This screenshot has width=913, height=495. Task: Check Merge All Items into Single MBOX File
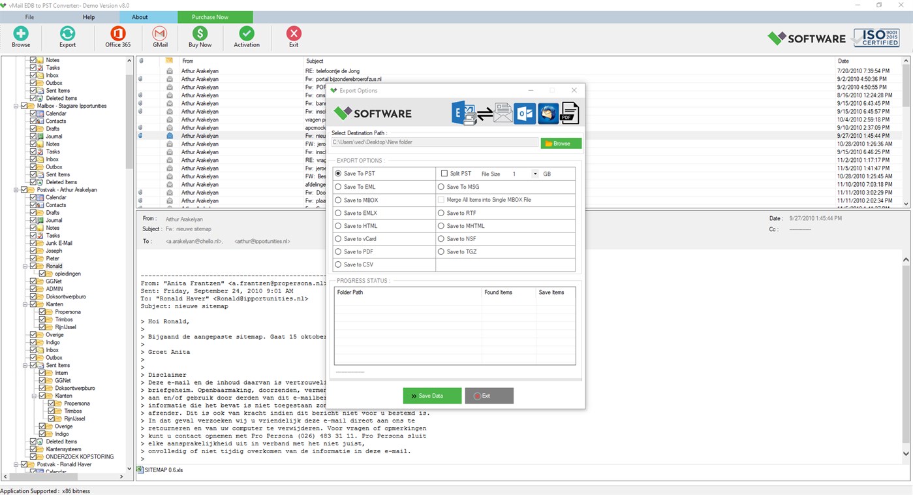coord(442,200)
